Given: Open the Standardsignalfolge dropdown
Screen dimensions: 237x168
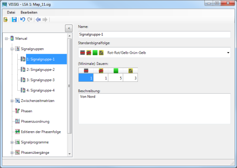Looking at the screenshot, I should [228, 52].
